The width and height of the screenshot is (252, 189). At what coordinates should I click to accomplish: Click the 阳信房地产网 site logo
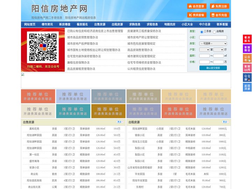(x=59, y=8)
